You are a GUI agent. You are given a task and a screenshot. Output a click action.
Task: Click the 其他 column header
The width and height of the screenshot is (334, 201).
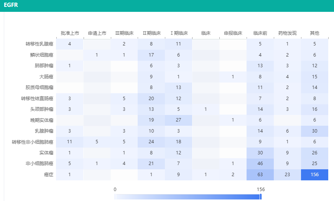(314, 33)
